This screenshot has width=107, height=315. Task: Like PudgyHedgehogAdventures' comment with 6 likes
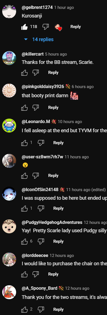(x=24, y=241)
